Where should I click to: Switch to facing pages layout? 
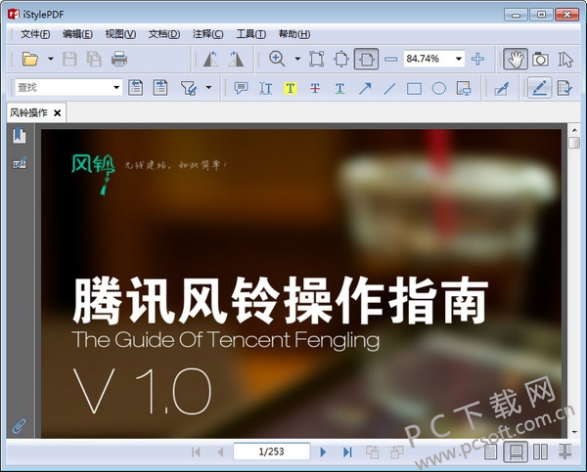click(540, 451)
